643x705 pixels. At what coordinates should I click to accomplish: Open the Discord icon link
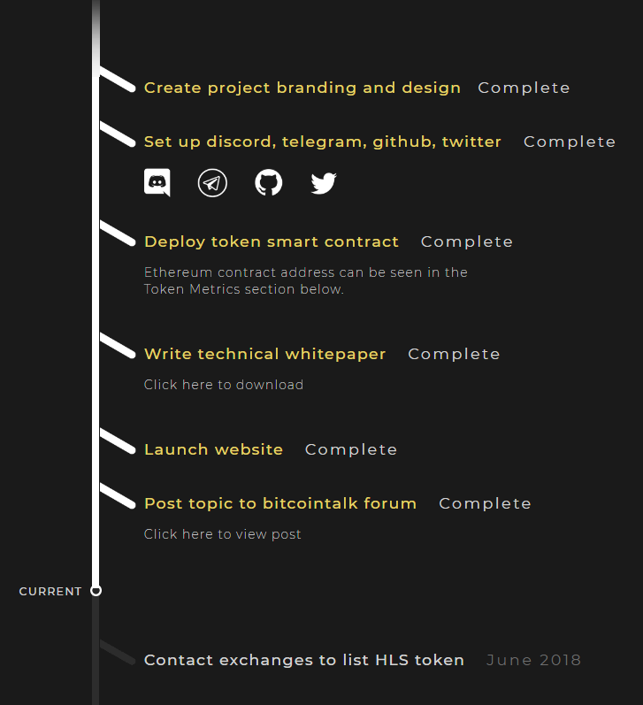coord(157,183)
